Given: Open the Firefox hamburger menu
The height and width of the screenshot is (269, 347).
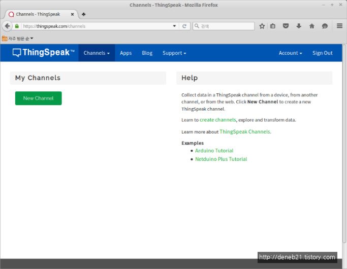Looking at the screenshot, I should pos(339,26).
